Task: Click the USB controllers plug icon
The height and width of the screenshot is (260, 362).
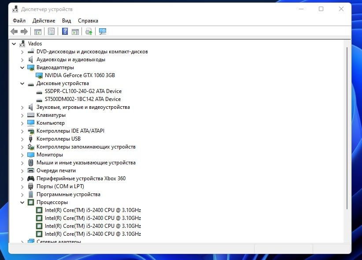Action: (x=31, y=139)
